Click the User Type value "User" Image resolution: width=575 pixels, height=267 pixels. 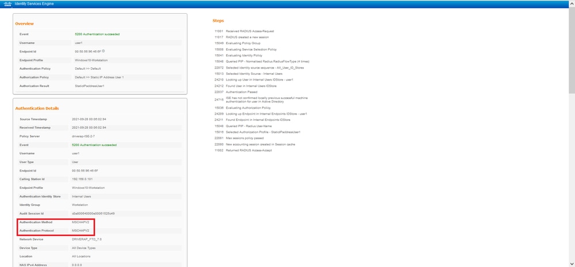(x=75, y=162)
